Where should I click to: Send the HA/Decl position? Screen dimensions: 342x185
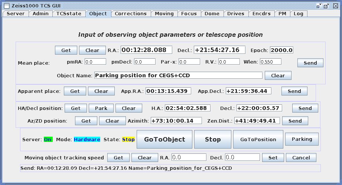tap(305, 108)
